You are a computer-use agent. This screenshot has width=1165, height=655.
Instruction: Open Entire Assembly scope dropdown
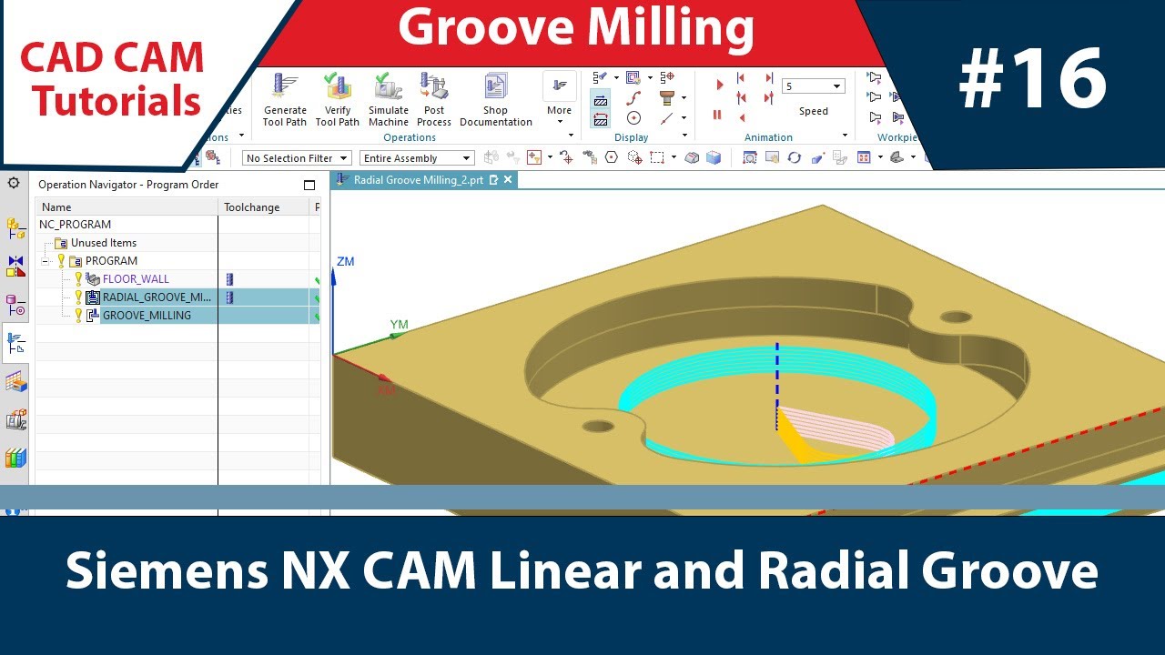click(417, 158)
